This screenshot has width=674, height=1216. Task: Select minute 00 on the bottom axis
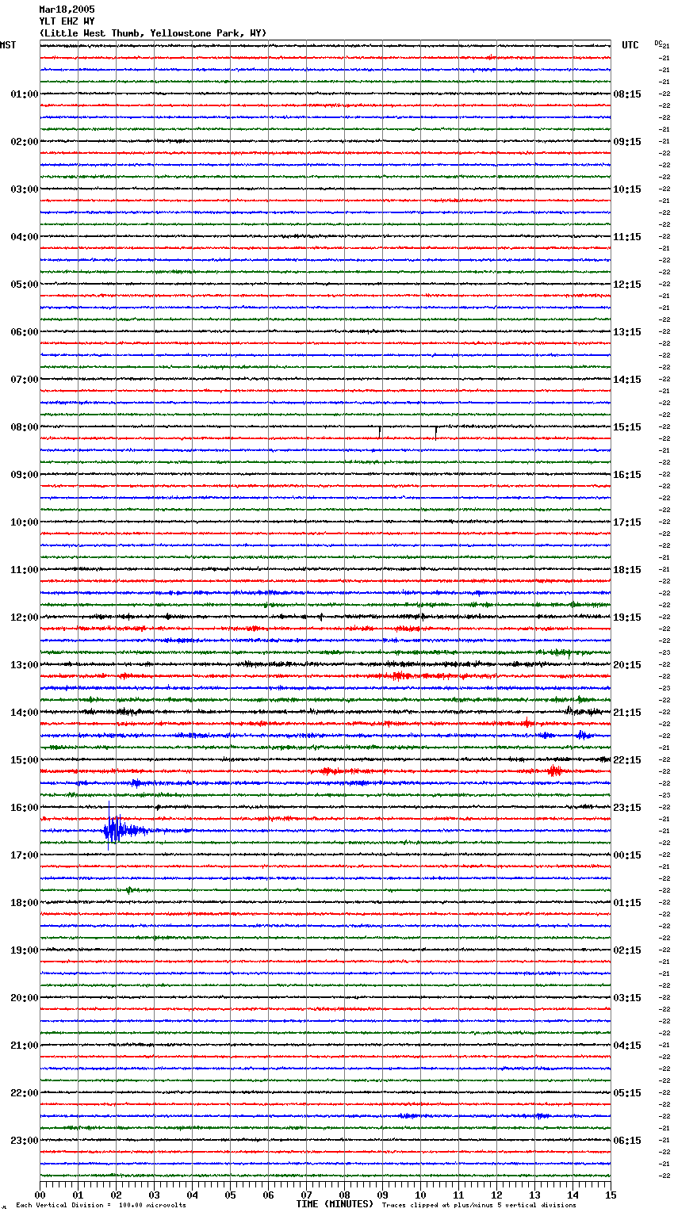(40, 1195)
